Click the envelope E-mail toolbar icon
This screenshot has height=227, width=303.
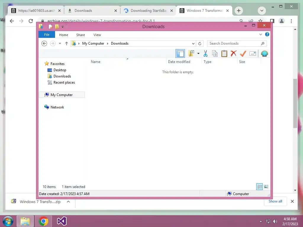coord(253,53)
